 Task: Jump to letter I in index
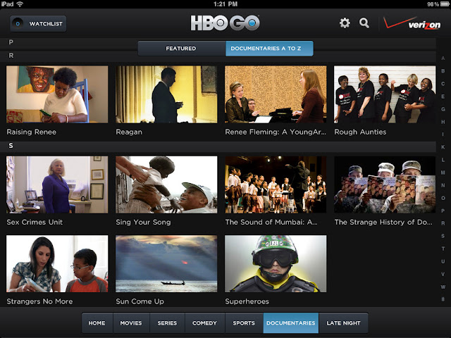[x=443, y=134]
